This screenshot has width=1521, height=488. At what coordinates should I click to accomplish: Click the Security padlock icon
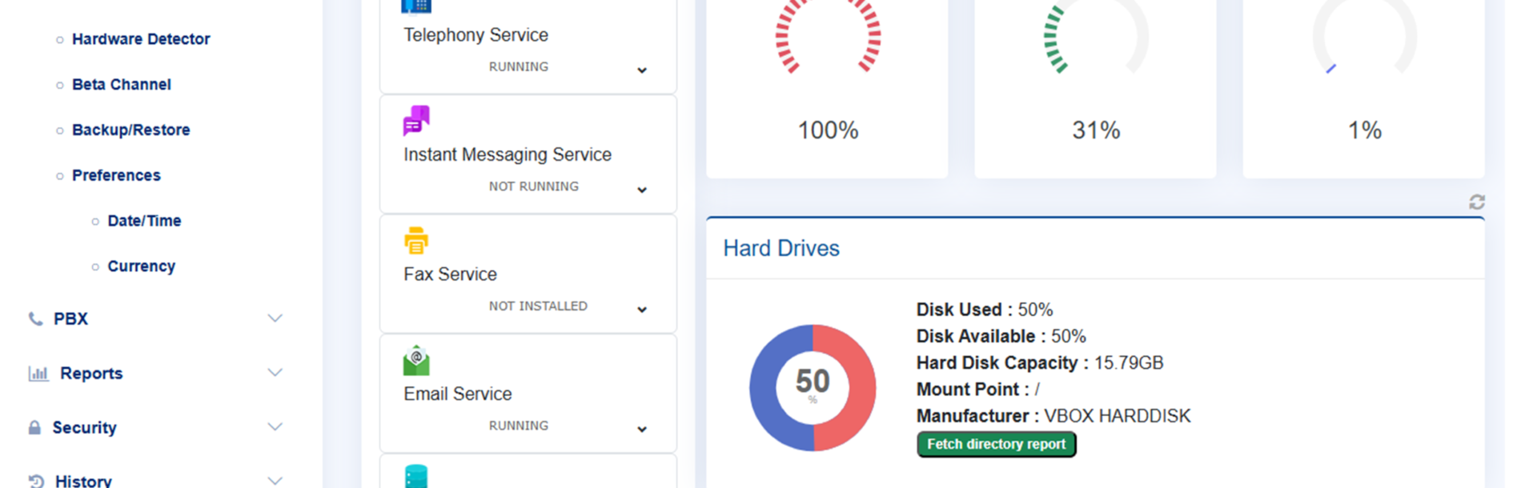point(34,428)
